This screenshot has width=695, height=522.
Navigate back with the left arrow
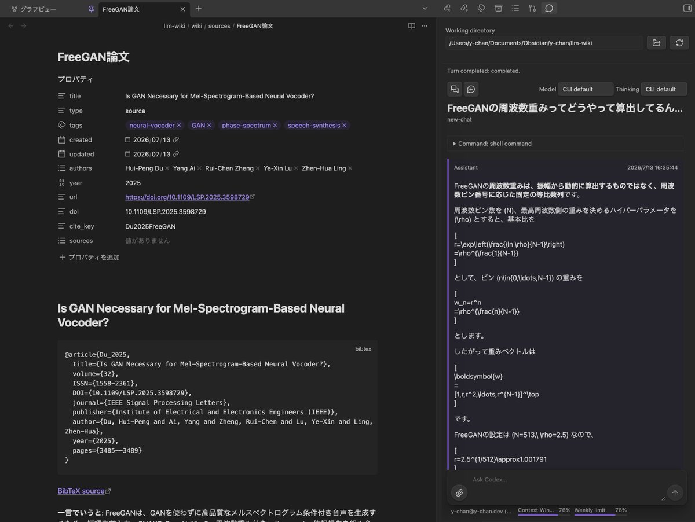tap(11, 26)
